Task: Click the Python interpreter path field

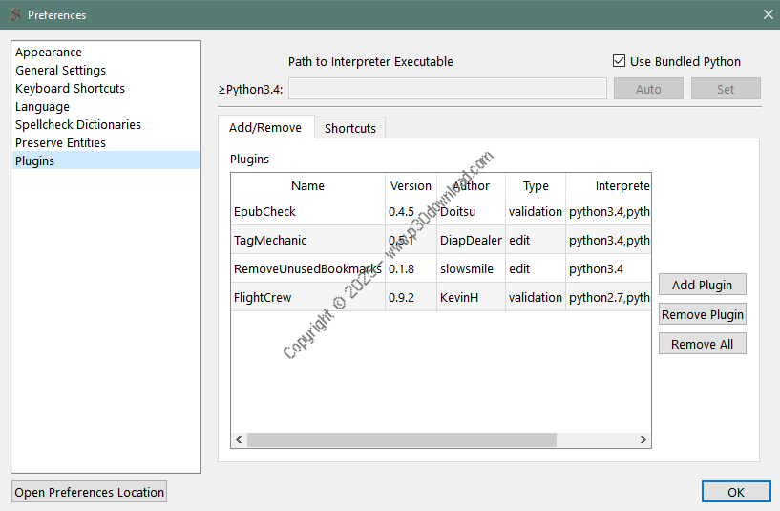Action: [x=447, y=89]
